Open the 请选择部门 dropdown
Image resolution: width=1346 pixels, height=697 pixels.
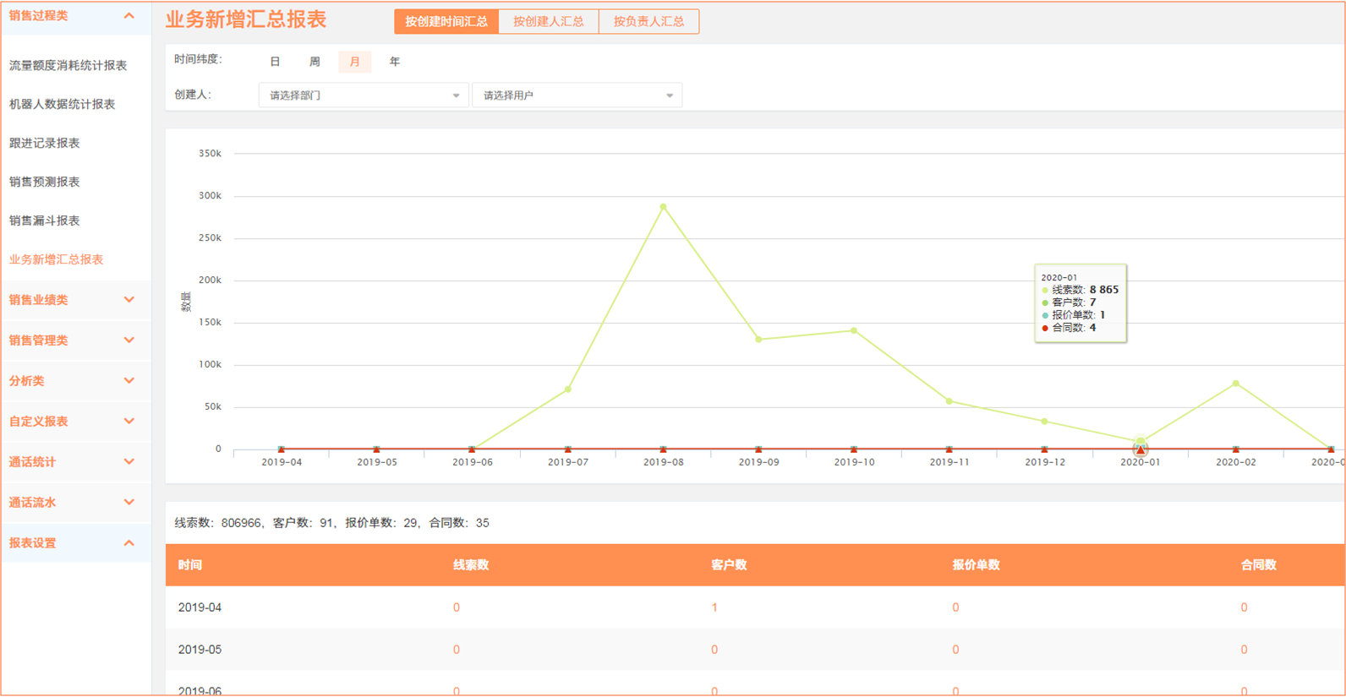click(364, 95)
